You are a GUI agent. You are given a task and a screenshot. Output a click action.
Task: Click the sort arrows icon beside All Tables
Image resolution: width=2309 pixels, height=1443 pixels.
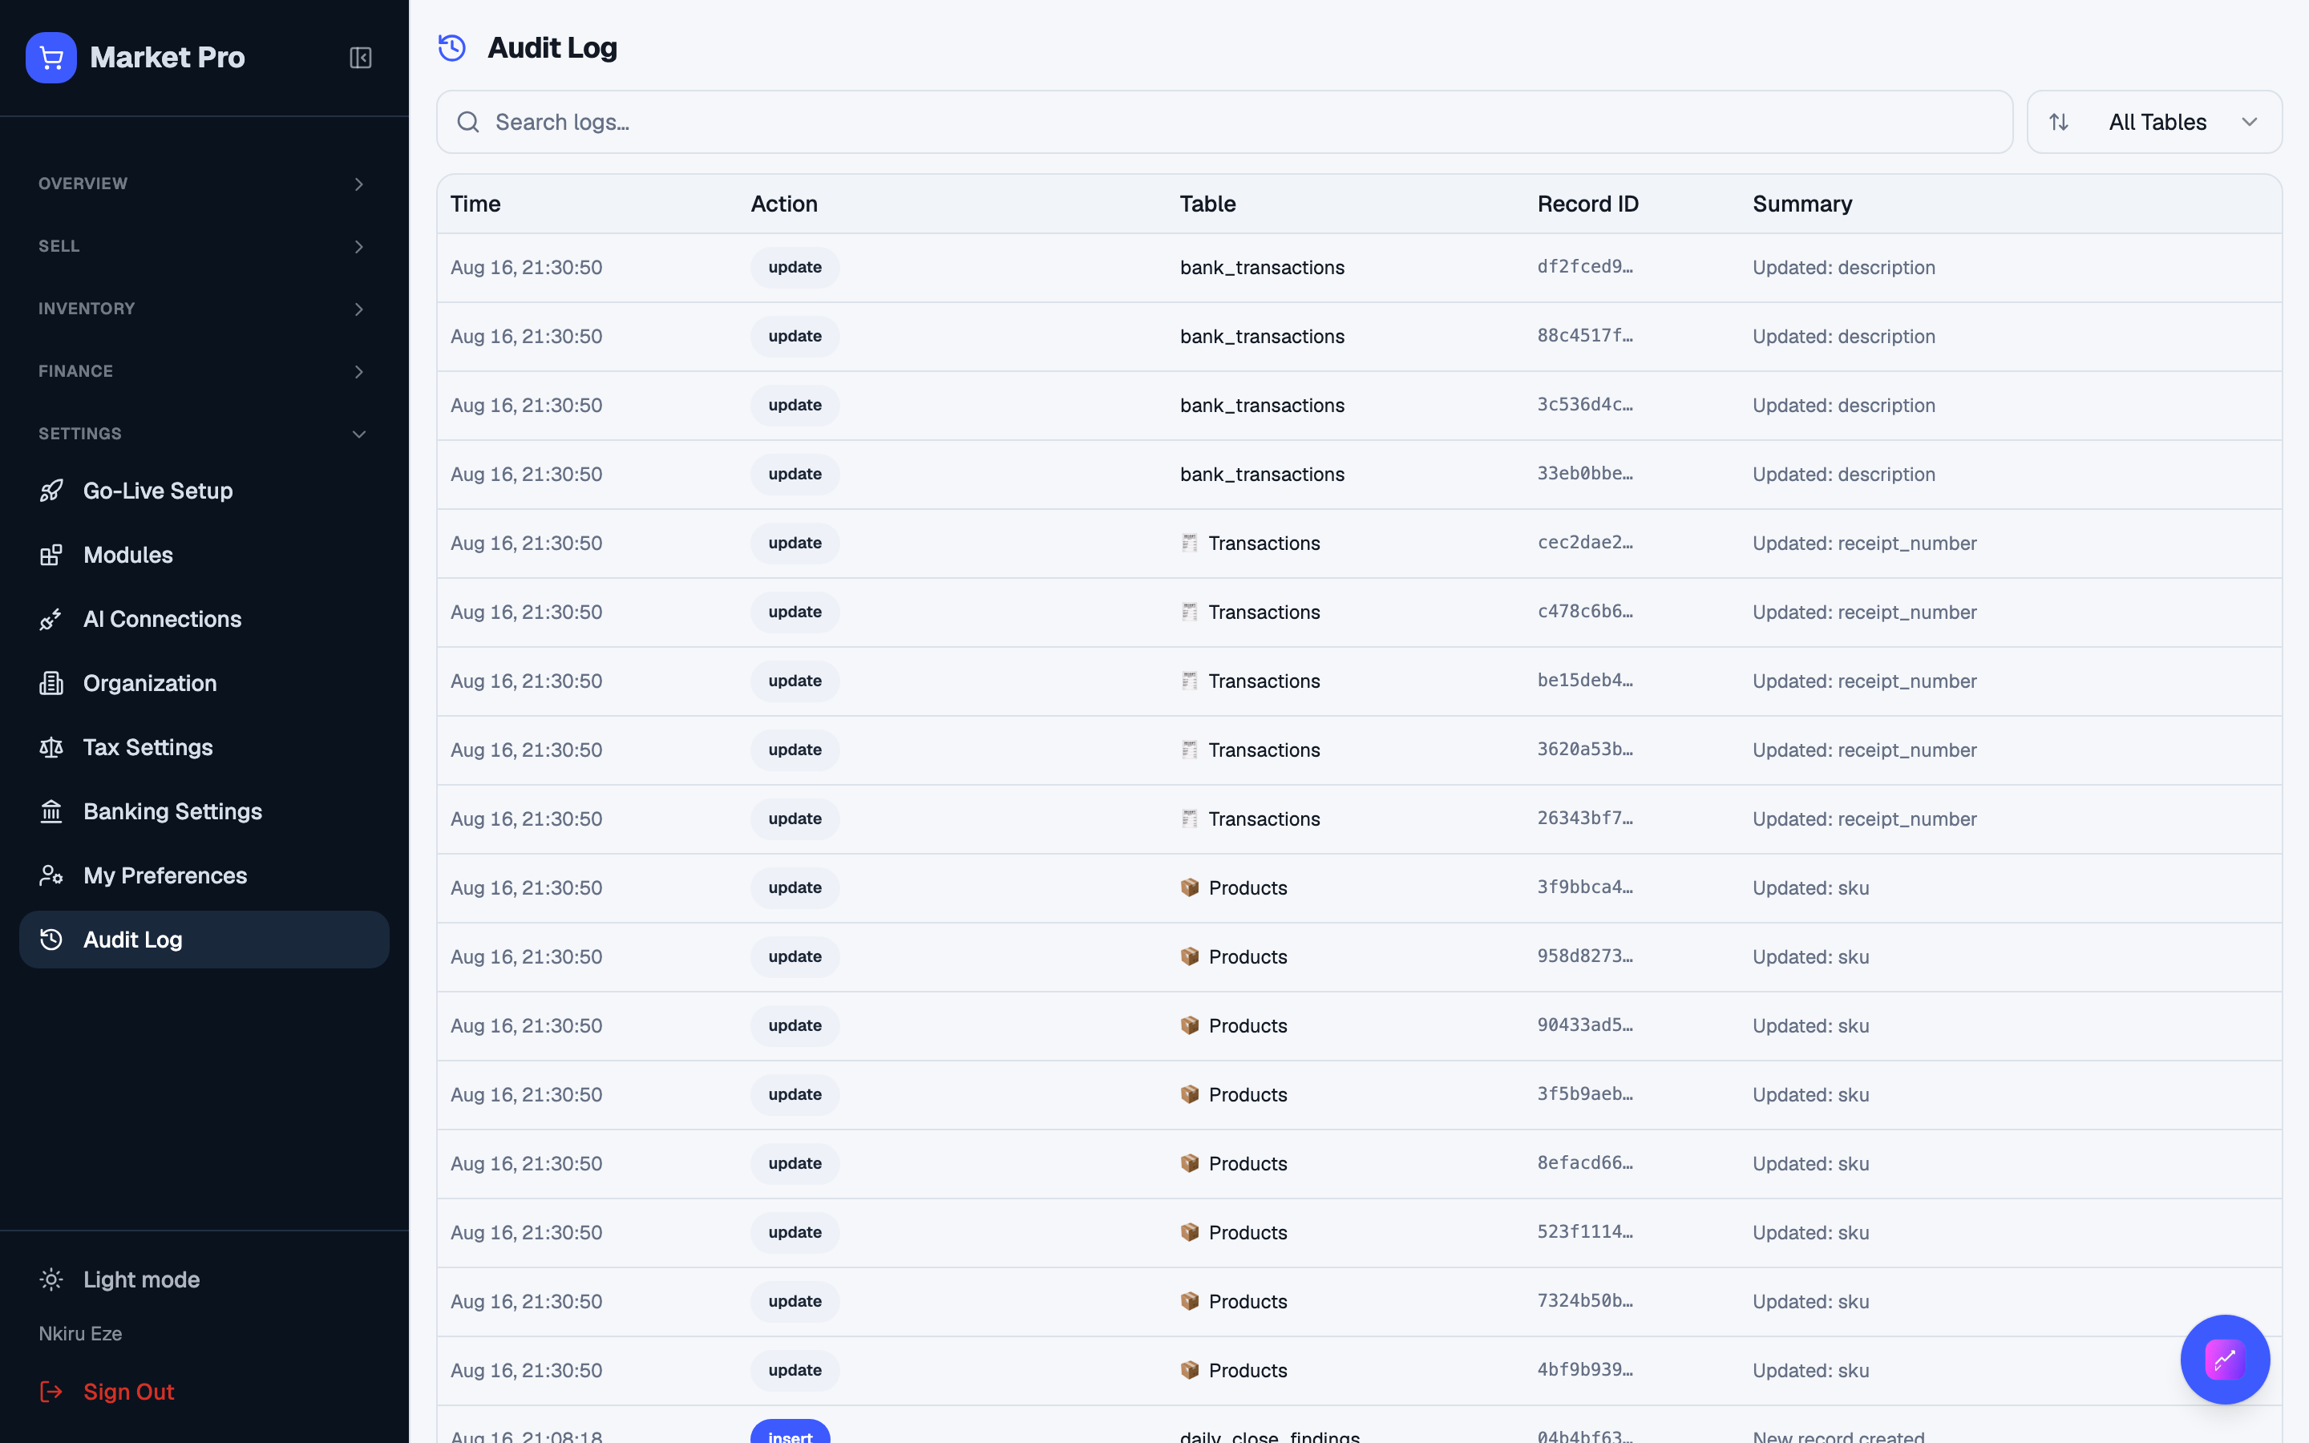(x=2059, y=122)
